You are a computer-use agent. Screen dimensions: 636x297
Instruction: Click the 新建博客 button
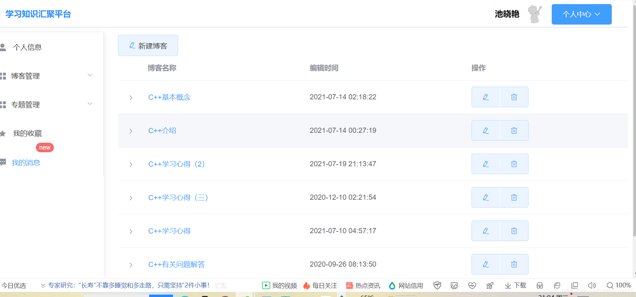coord(148,45)
